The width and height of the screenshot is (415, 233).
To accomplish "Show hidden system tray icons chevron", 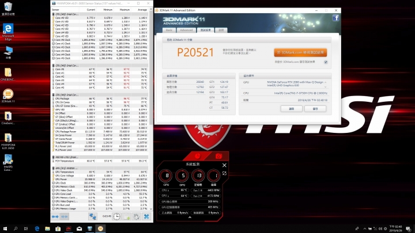I will (x=365, y=229).
